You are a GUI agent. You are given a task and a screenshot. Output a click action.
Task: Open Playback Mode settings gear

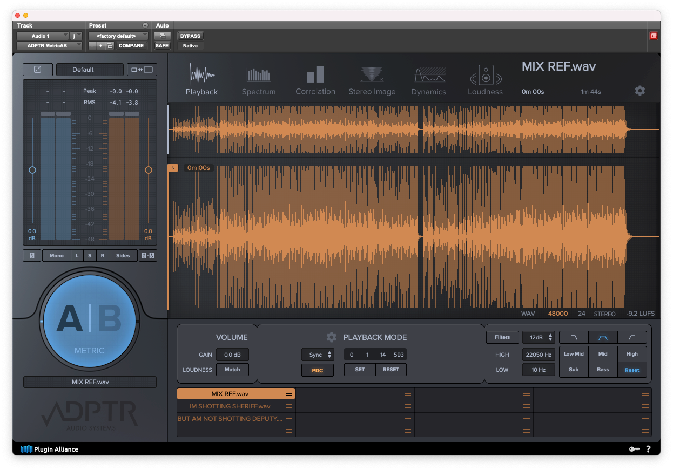pos(332,337)
